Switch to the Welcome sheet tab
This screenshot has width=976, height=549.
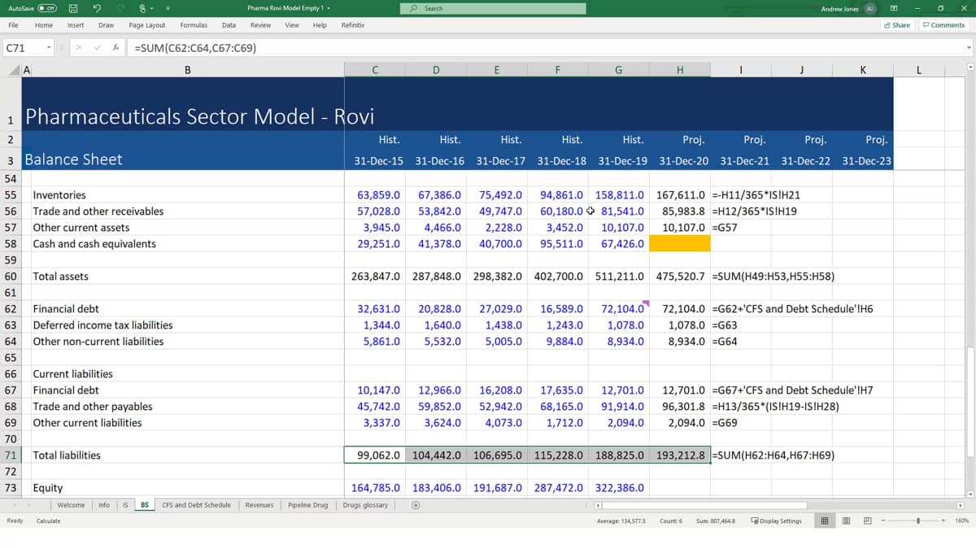click(x=71, y=505)
